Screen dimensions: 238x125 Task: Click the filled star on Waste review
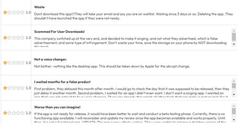(x=5, y=12)
